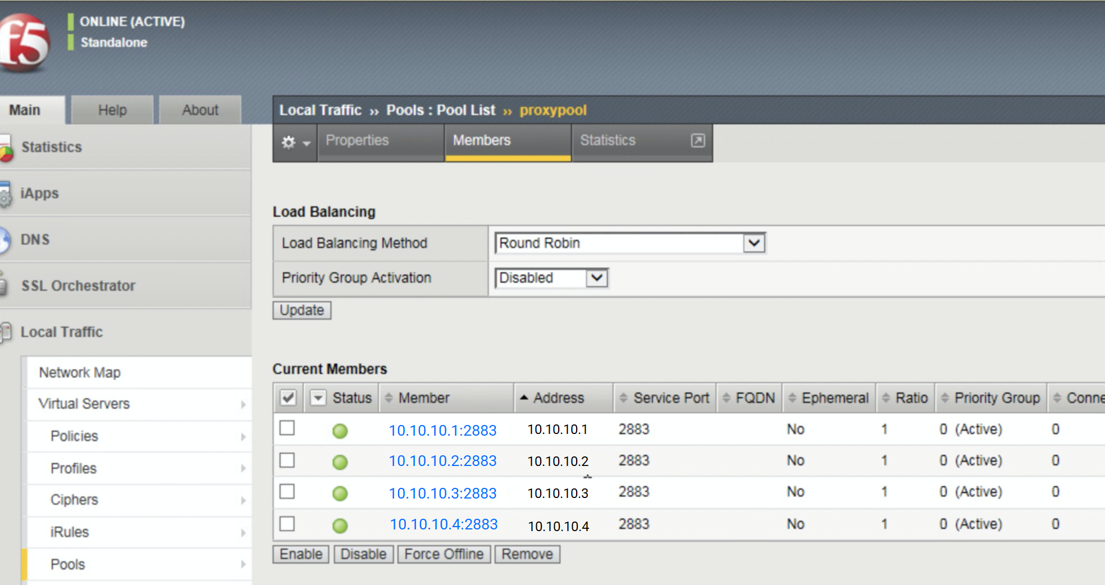The height and width of the screenshot is (585, 1105).
Task: Open DNS in the sidebar
Action: (x=126, y=240)
